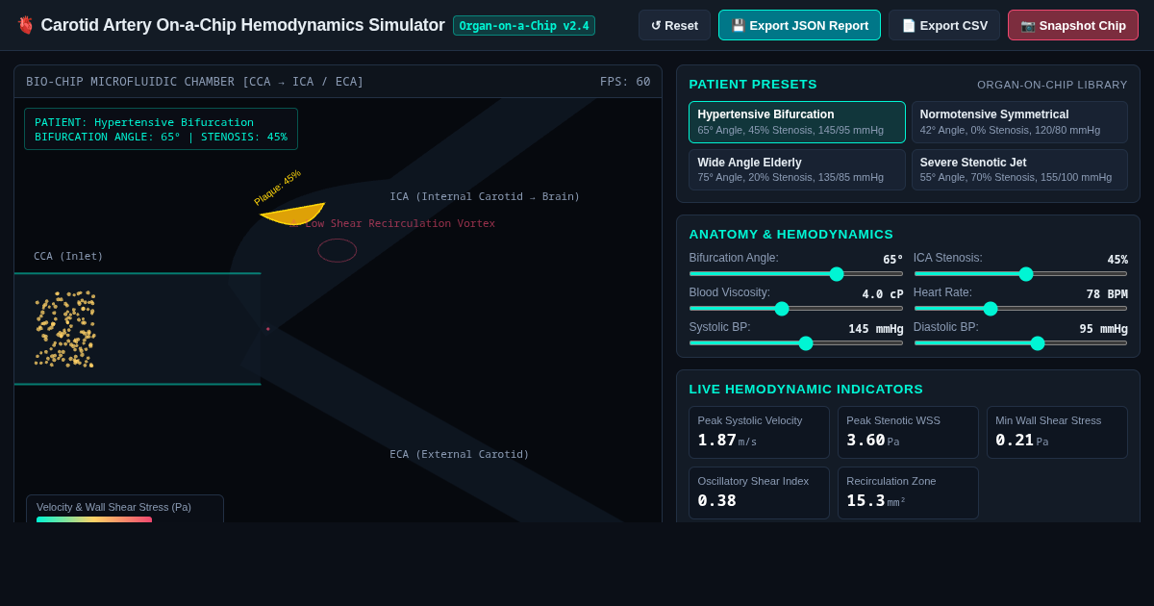Click the Peak Systolic Velocity indicator card
Screen dimensions: 1154x606
[x=759, y=432]
